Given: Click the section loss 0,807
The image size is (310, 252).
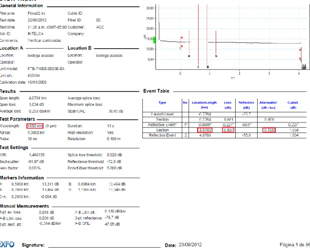Looking at the screenshot, I should coord(229,130).
